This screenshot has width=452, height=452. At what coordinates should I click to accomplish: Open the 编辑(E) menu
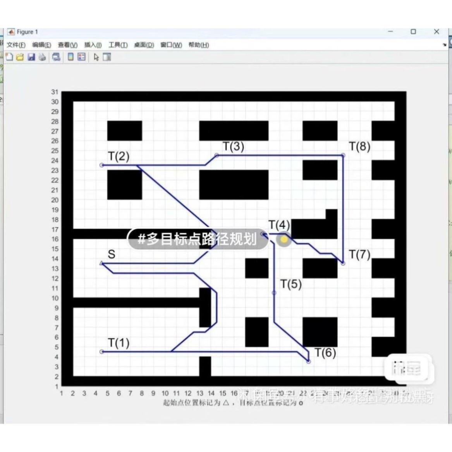pyautogui.click(x=41, y=45)
